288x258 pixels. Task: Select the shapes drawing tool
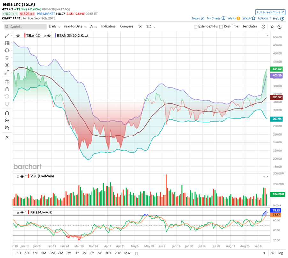click(7, 50)
